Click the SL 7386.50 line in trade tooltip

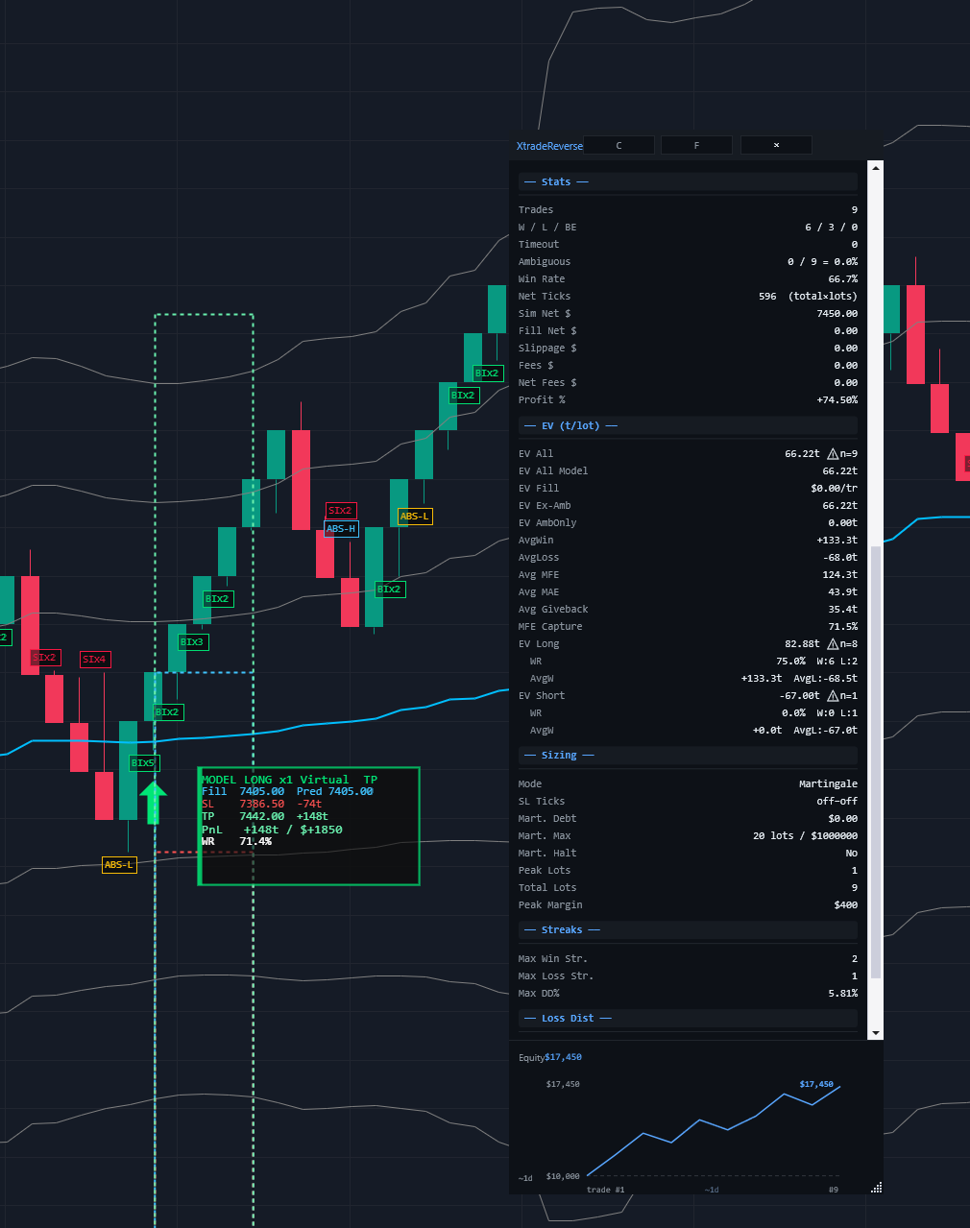tap(261, 804)
